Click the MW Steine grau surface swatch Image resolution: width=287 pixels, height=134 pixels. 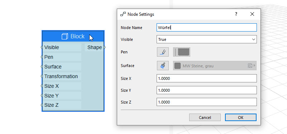click(x=177, y=66)
